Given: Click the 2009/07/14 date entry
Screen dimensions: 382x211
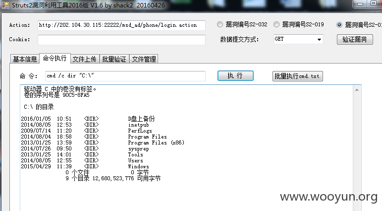Looking at the screenshot, I should [36, 131].
